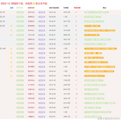The image size is (121, 121).
Task: Click the star icon beside 瑞玛精密
Action: pyautogui.click(x=11, y=67)
